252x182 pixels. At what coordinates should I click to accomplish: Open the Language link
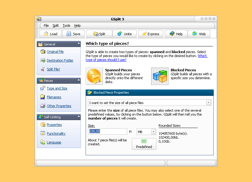(54, 142)
